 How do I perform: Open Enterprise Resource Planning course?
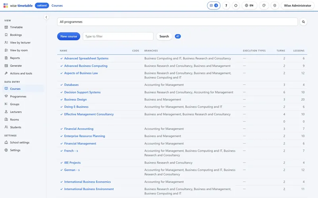coord(85,136)
